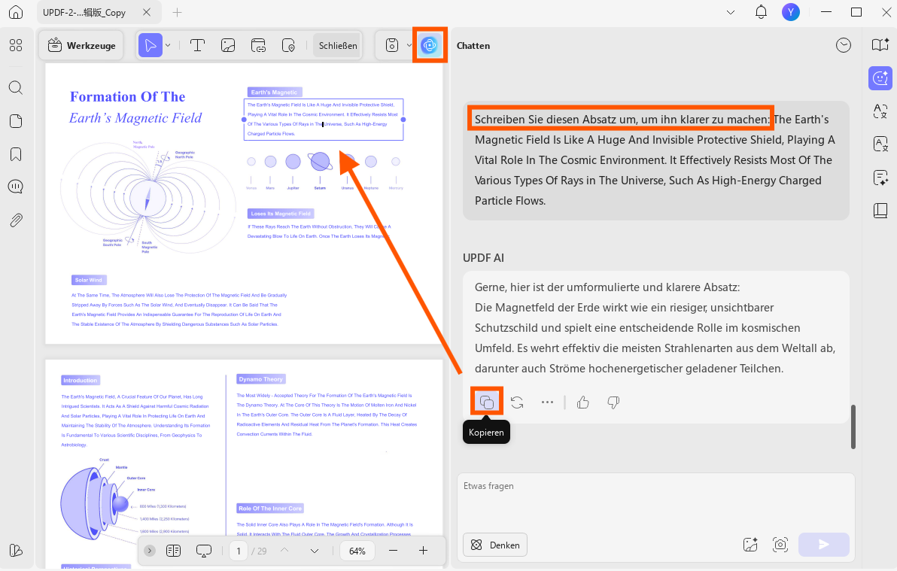Viewport: 897px width, 571px height.
Task: Copy the AI response with Kopieren icon
Action: click(x=487, y=402)
